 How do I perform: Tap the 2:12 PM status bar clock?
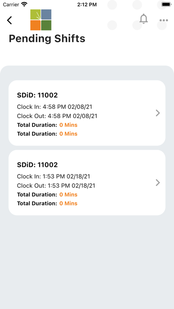coord(87,4)
